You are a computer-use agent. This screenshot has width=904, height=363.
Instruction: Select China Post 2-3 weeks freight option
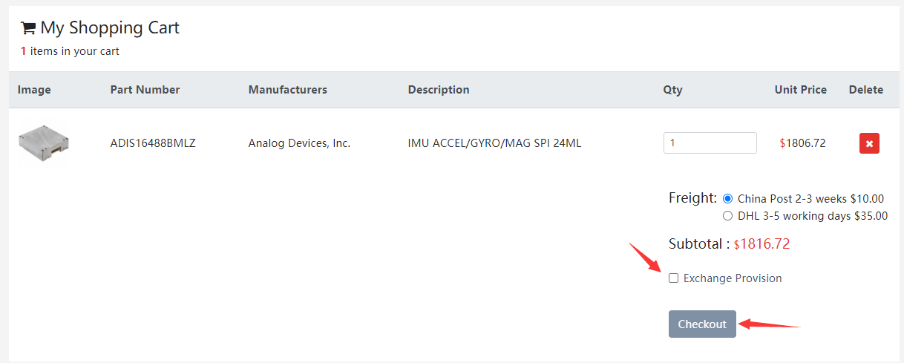(727, 198)
